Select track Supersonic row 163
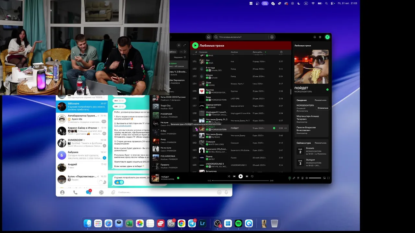 point(241,150)
